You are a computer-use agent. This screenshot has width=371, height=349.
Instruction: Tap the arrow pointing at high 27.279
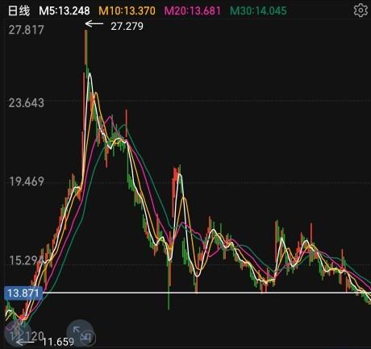pyautogui.click(x=94, y=24)
